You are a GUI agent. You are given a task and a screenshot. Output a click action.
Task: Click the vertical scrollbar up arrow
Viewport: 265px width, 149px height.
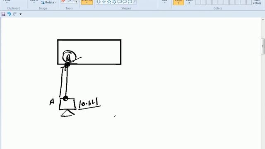pos(263,20)
